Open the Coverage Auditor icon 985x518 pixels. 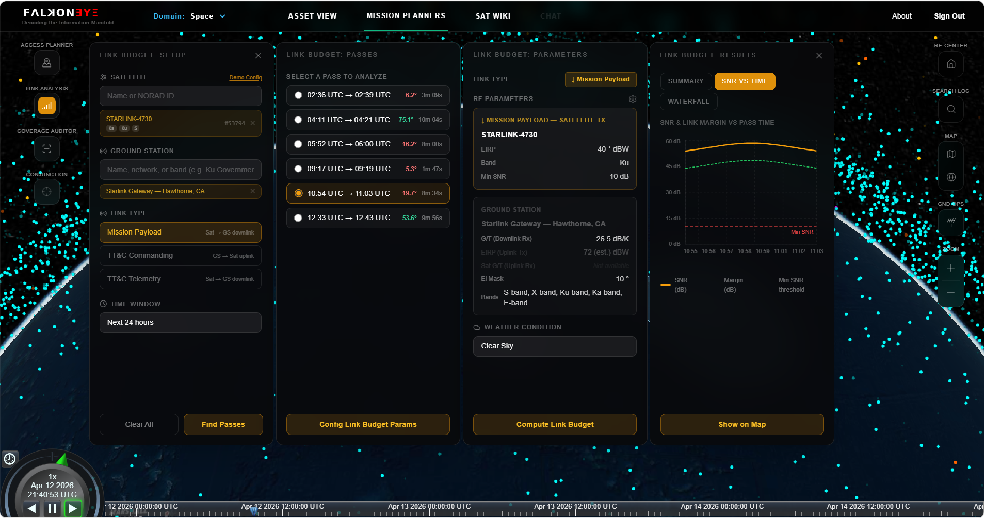pos(47,149)
